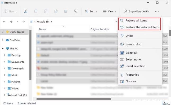Select Desktop in the navigation pane
This screenshot has width=171, height=105.
pyautogui.click(x=16, y=55)
